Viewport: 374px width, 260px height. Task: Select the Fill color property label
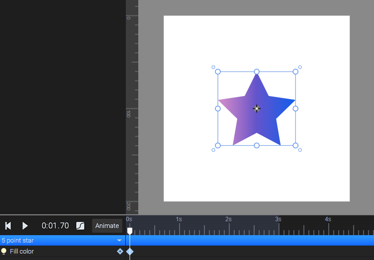22,251
